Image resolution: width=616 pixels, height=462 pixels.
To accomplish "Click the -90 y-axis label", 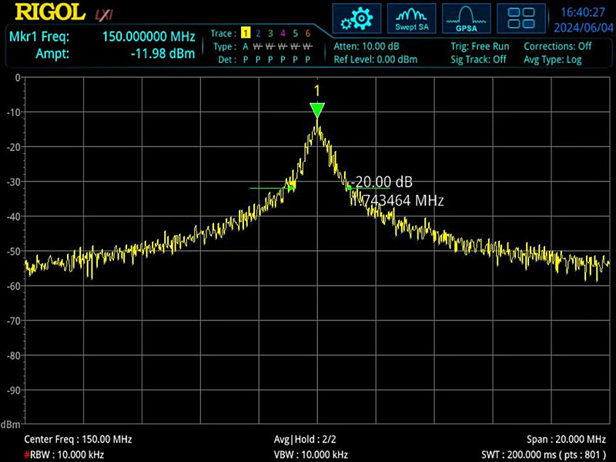I will coord(13,390).
